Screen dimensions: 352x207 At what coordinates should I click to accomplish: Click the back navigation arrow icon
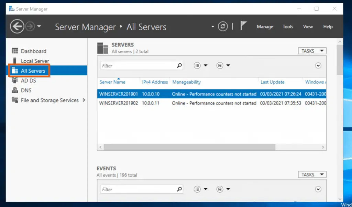click(x=17, y=26)
